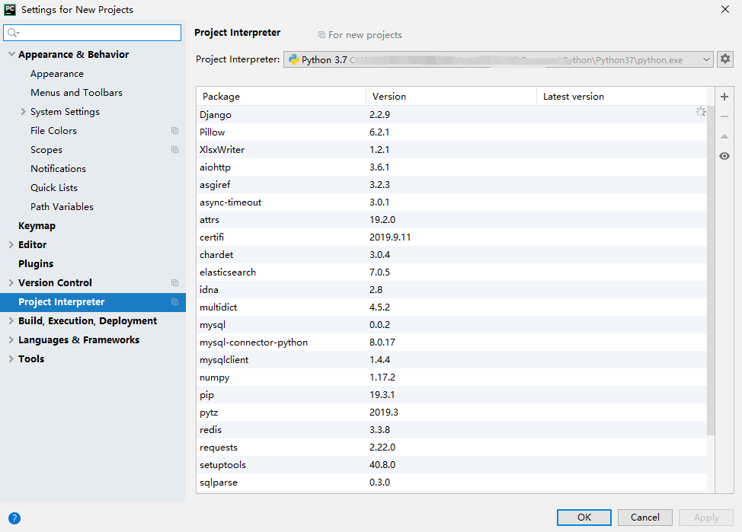The width and height of the screenshot is (742, 532).
Task: Open the Keymap settings page
Action: [37, 225]
